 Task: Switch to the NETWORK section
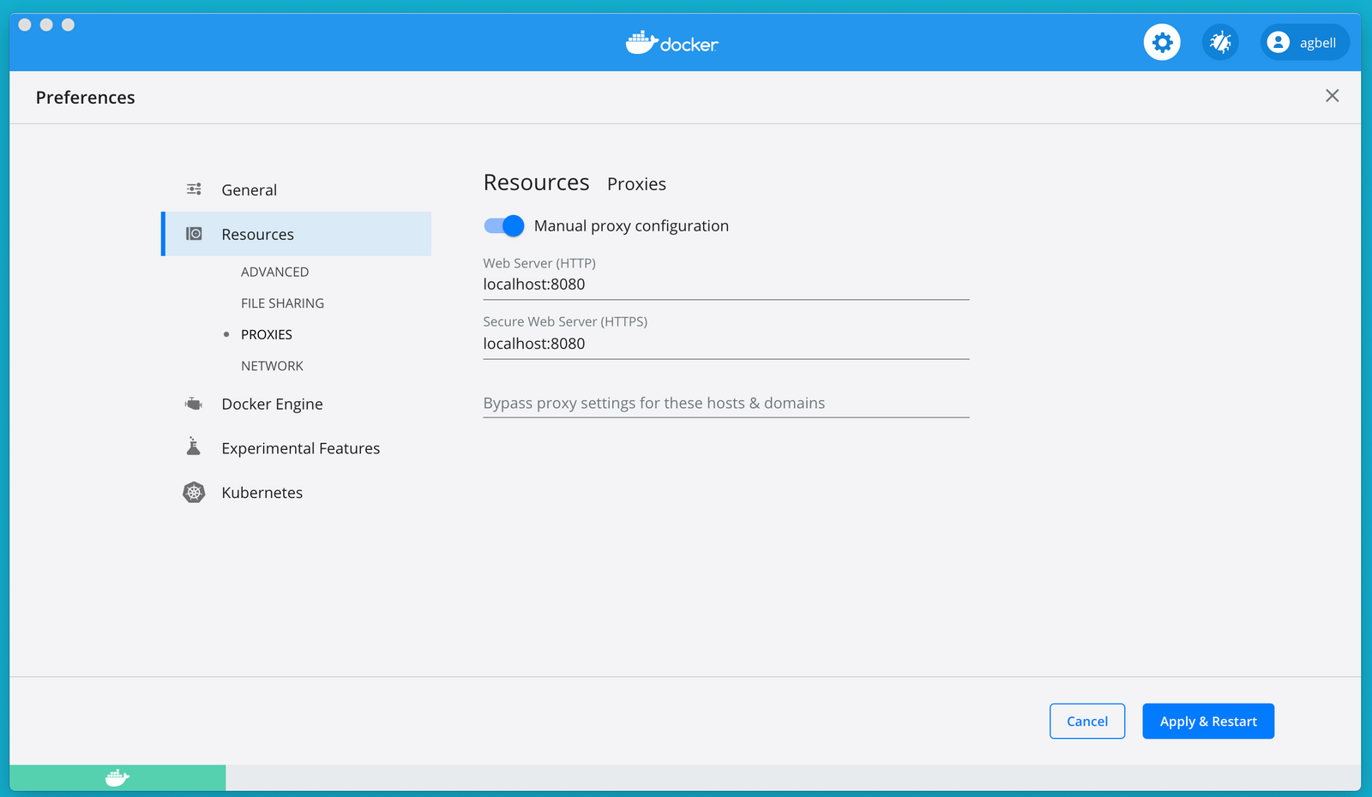272,365
